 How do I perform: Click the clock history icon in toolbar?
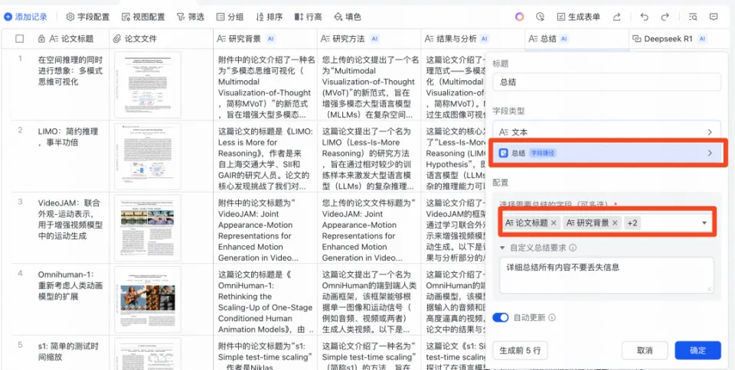click(541, 17)
